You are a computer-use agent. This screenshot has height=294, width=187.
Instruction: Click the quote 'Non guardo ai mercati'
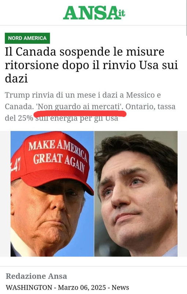(80, 107)
